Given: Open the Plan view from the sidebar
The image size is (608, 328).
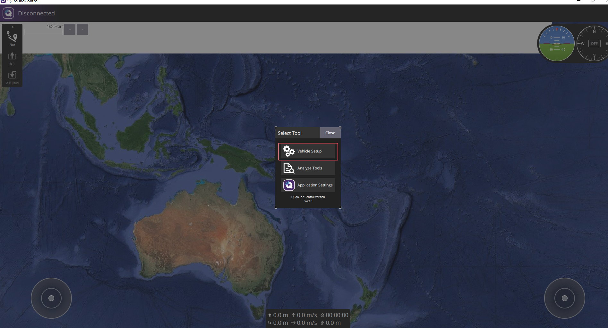Looking at the screenshot, I should coord(12,38).
